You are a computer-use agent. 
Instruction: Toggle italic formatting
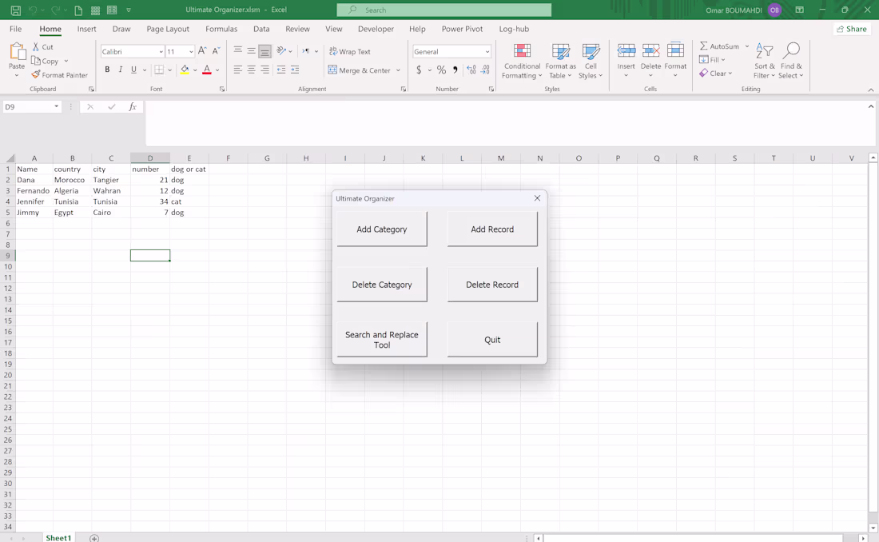click(120, 70)
